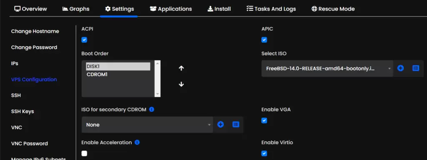Show info icon next to Enable Acceleration
Image resolution: width=427 pixels, height=160 pixels.
tap(137, 142)
